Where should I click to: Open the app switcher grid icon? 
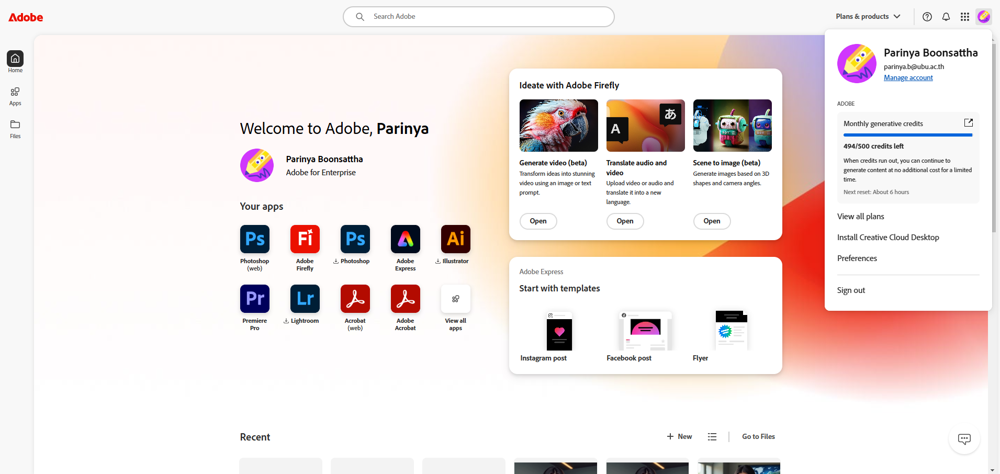(964, 17)
